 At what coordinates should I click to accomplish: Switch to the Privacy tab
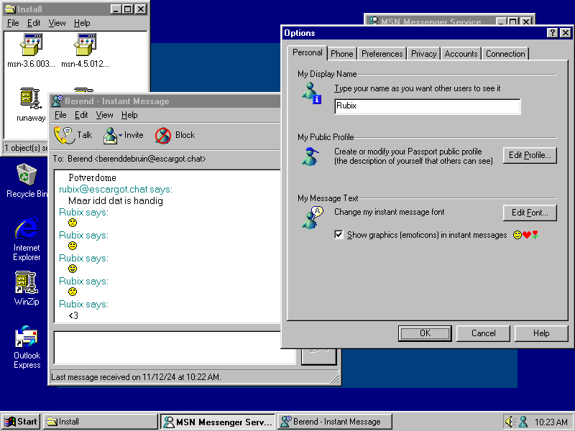coord(423,54)
